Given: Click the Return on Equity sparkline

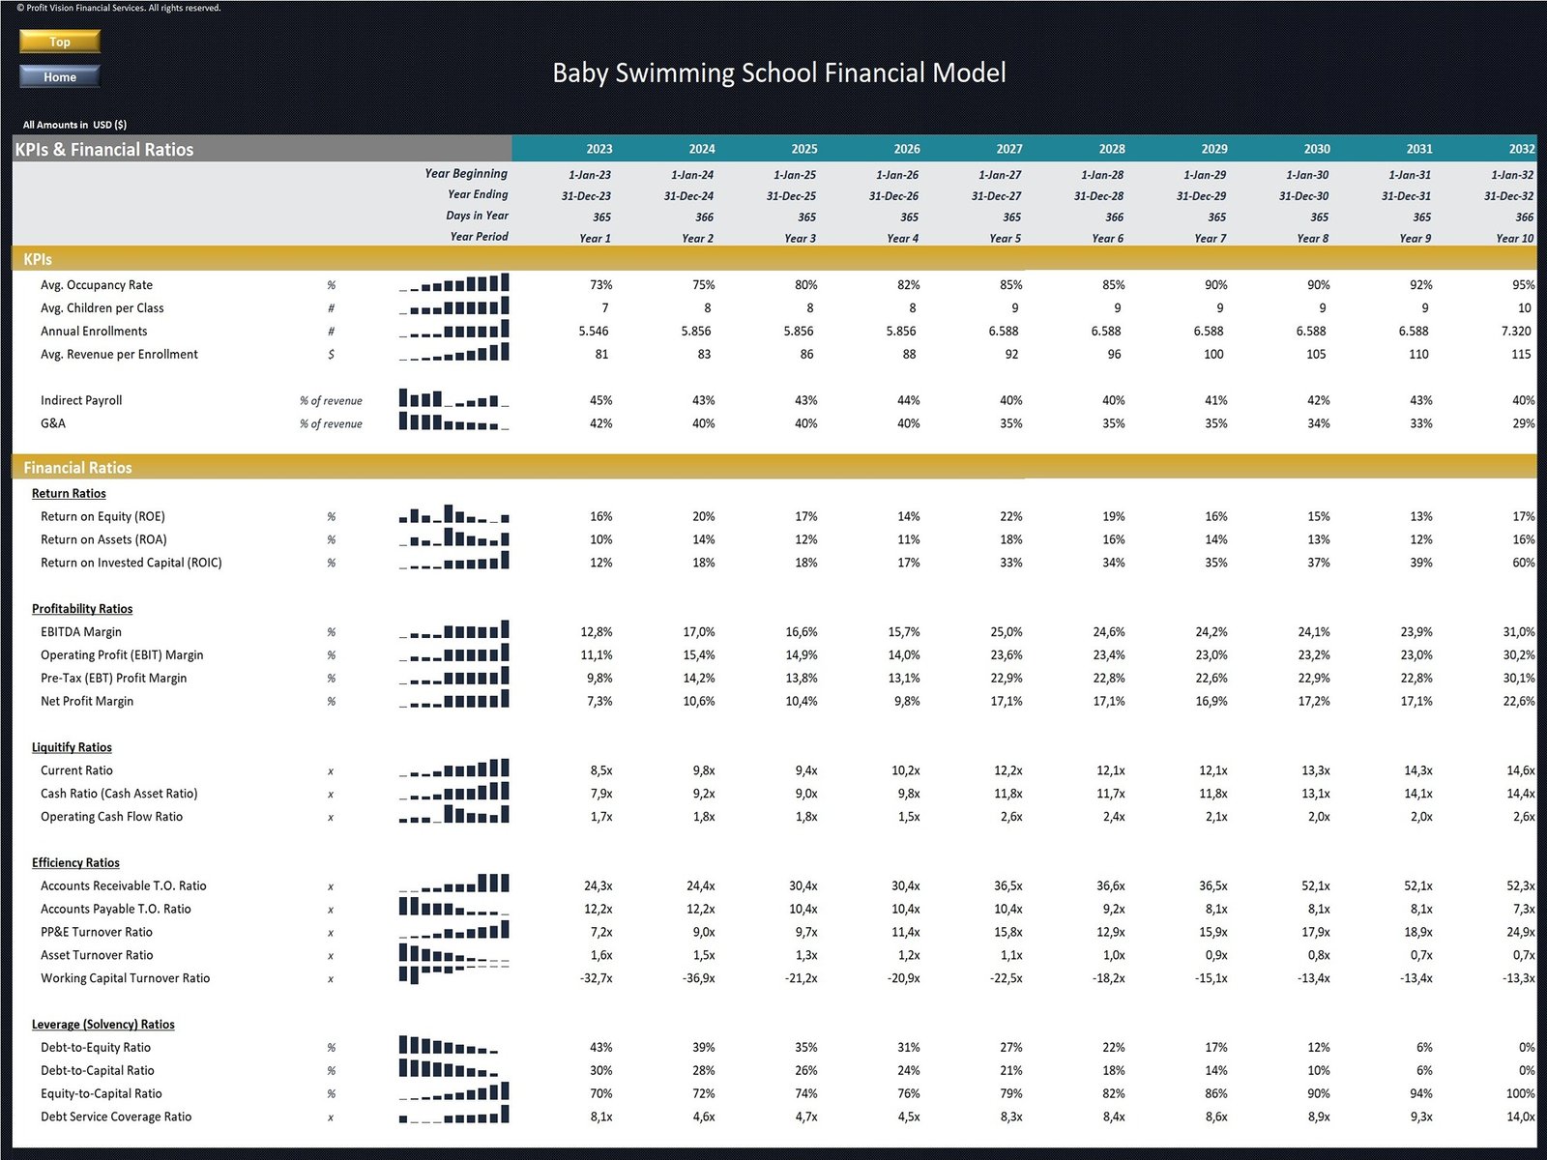Looking at the screenshot, I should tap(453, 515).
